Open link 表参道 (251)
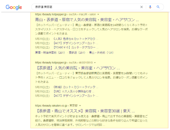Screen dimensions: 170x130 coord(77,53)
